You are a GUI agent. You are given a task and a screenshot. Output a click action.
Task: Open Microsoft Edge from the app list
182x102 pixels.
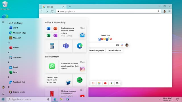point(17,33)
